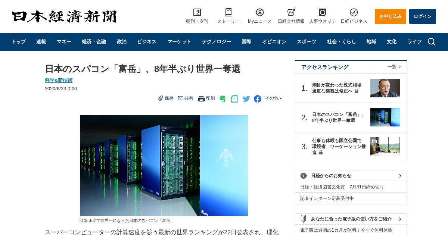Select the スポーツ menu item

pos(307,42)
